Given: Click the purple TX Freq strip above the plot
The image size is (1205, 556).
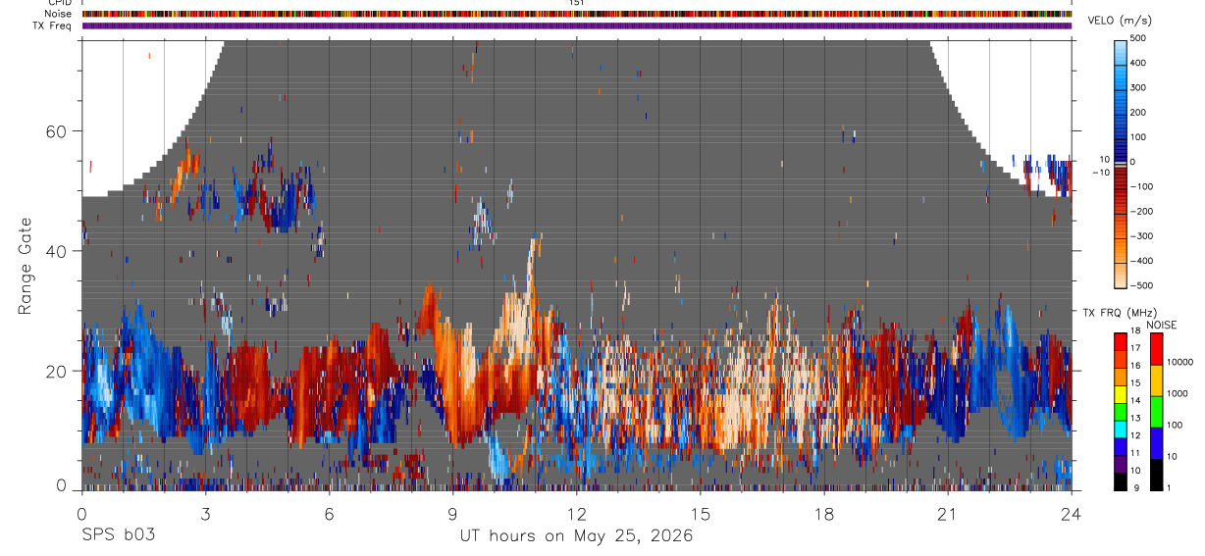Looking at the screenshot, I should tap(577, 25).
